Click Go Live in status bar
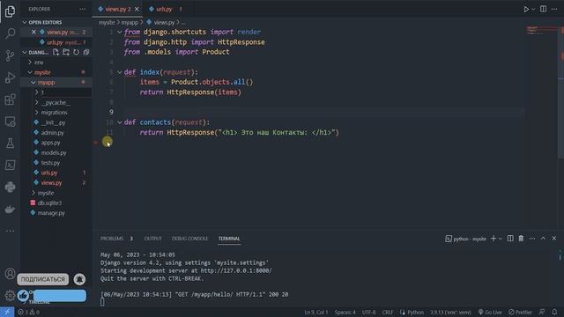The image size is (564, 317). 490,312
